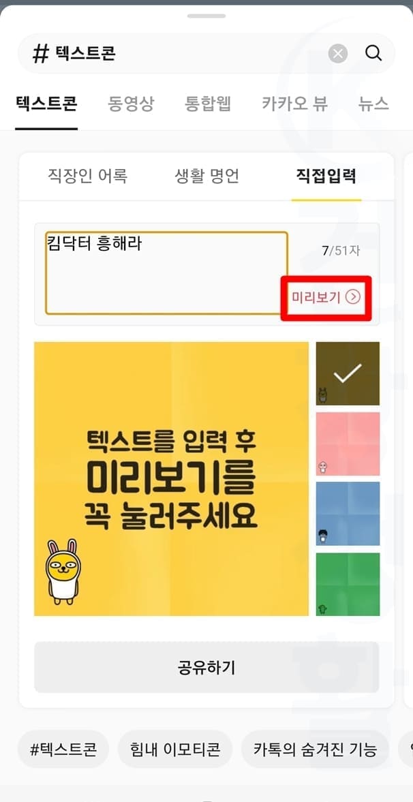
Task: Switch to the 동영상 tab
Action: pyautogui.click(x=130, y=104)
